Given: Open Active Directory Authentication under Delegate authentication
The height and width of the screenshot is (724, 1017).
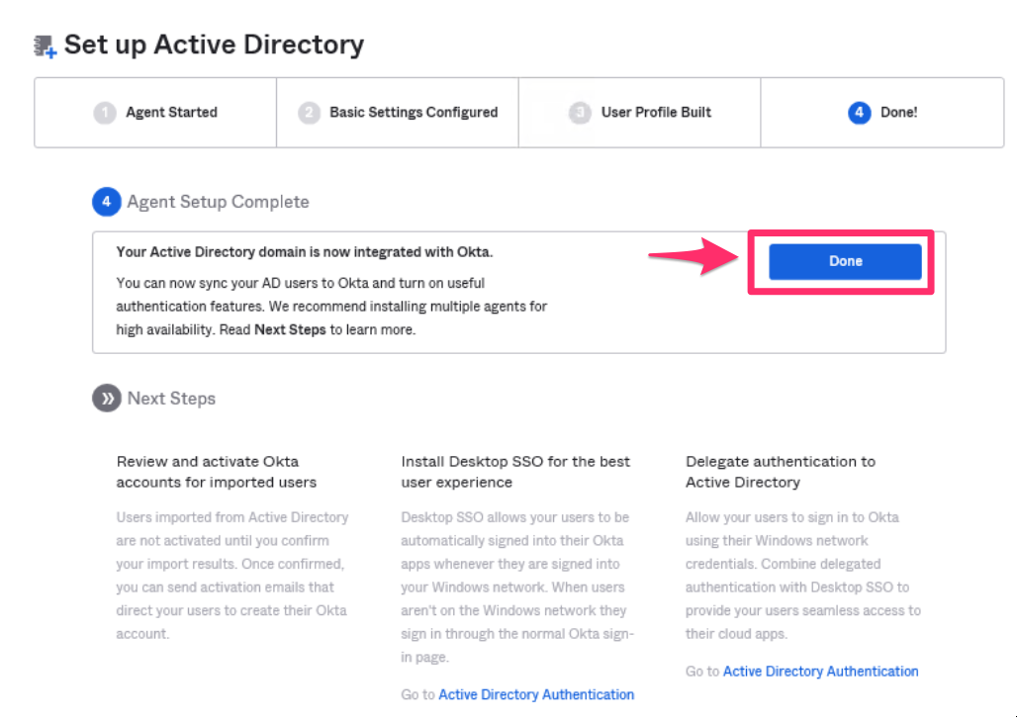Looking at the screenshot, I should coord(820,671).
